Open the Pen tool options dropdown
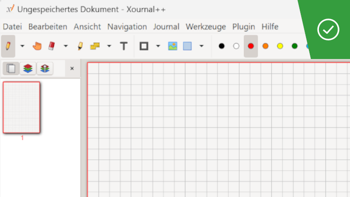This screenshot has height=197, width=350. point(22,46)
